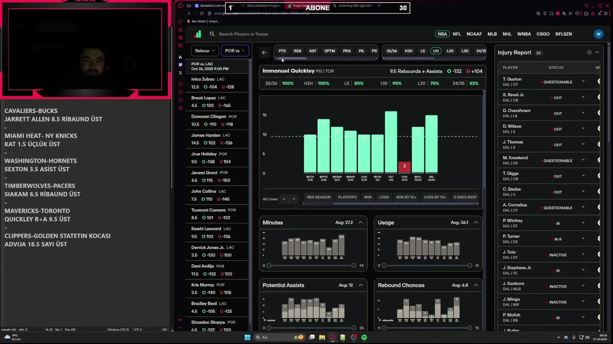Screen dimensions: 613x344
Task: Switch to the 3PTM stat tab
Action: point(329,51)
